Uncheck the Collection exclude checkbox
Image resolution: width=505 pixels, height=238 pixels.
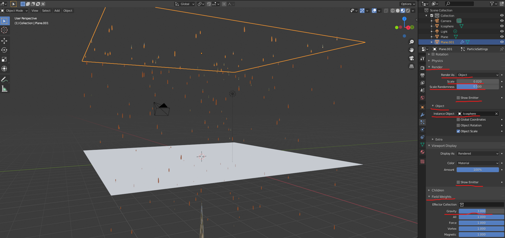click(x=432, y=15)
